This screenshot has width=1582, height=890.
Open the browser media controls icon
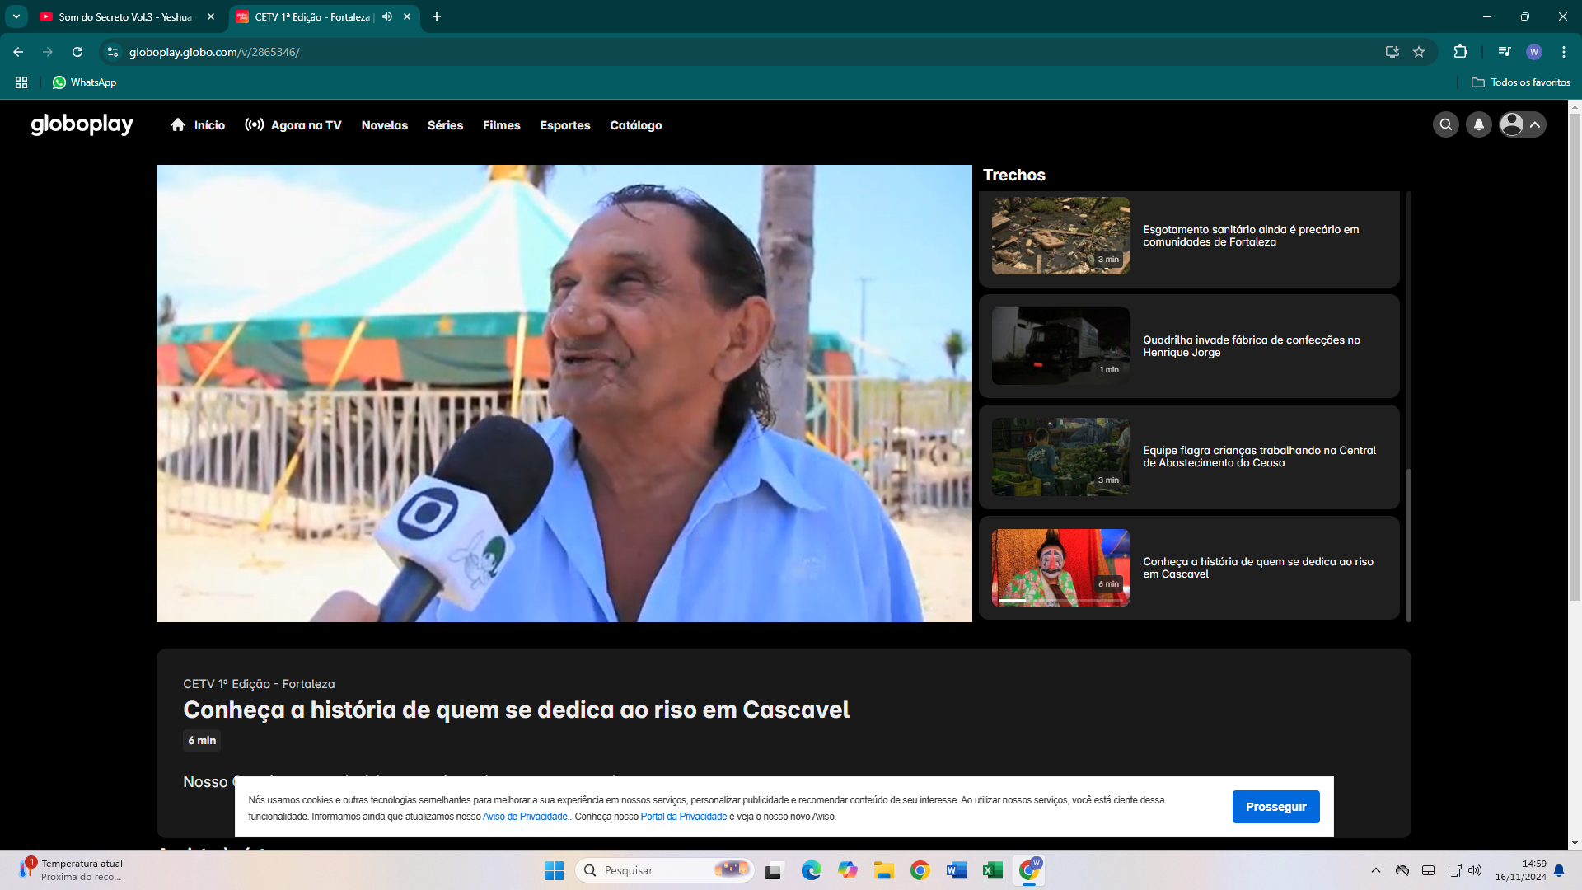coord(1505,52)
